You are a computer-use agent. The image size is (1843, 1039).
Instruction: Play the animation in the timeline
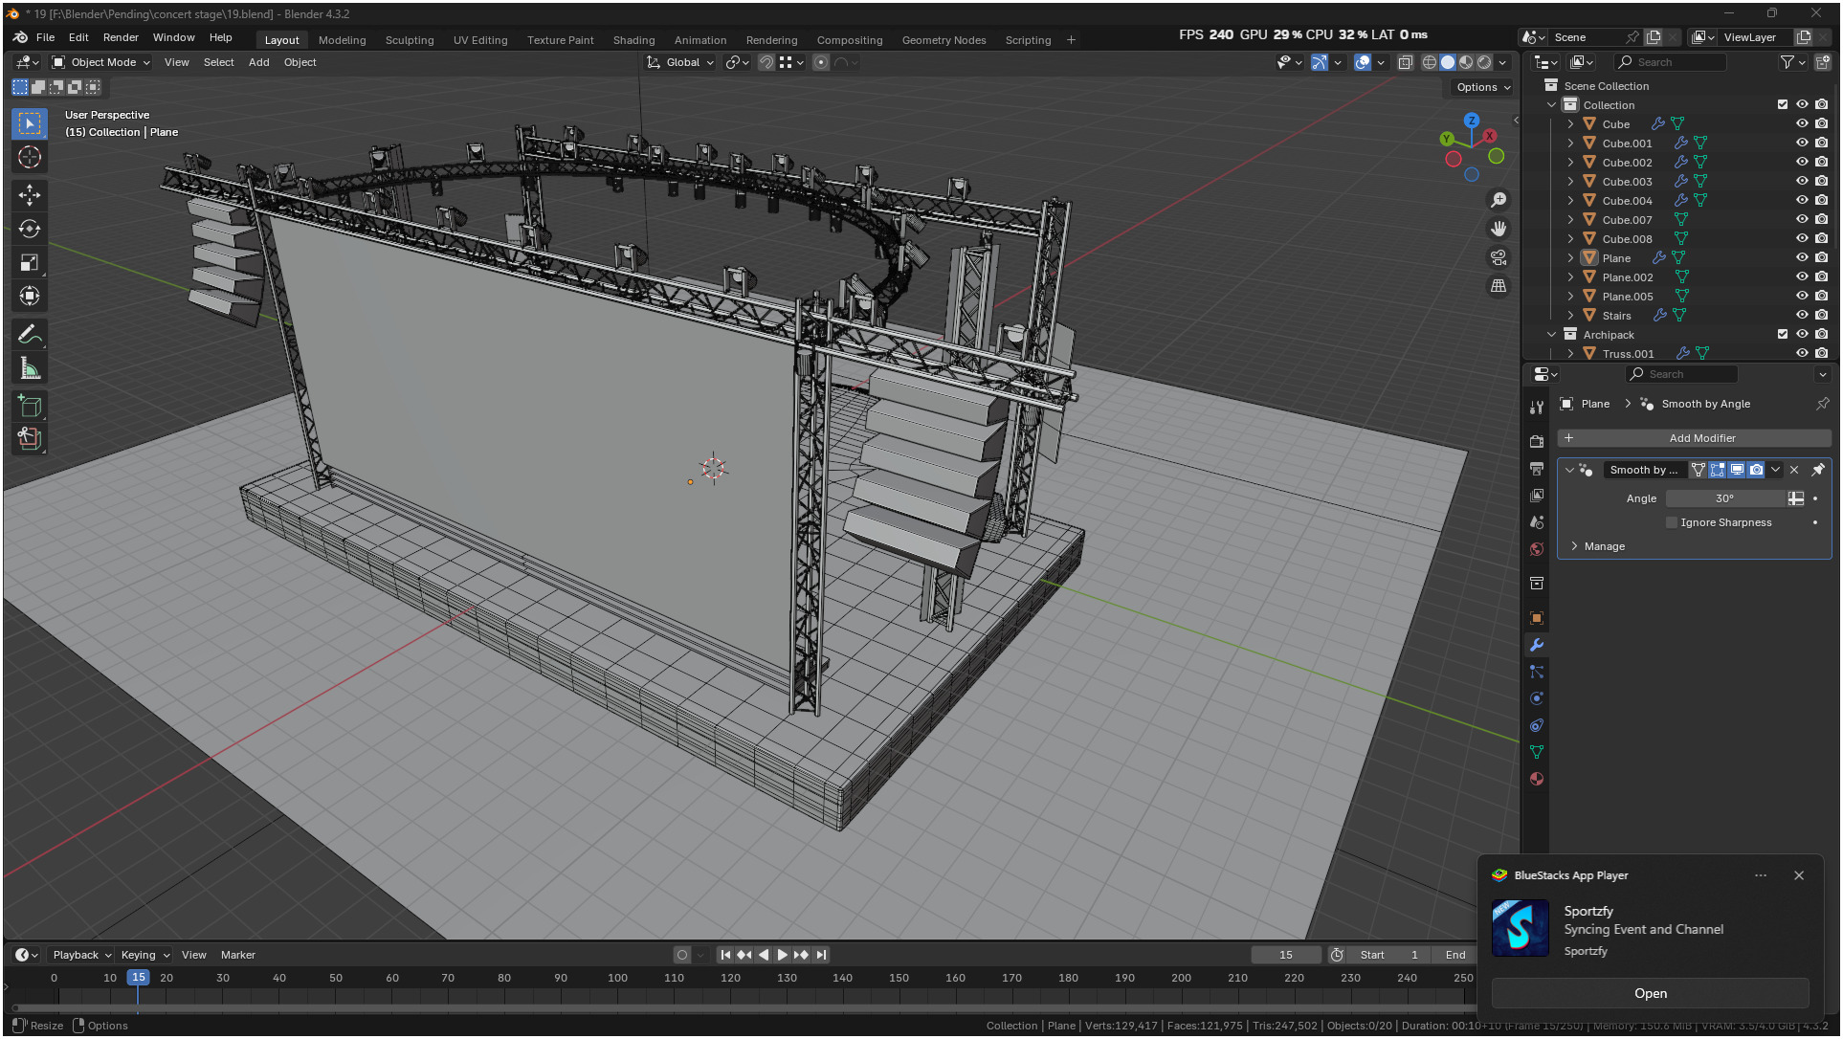(x=782, y=955)
